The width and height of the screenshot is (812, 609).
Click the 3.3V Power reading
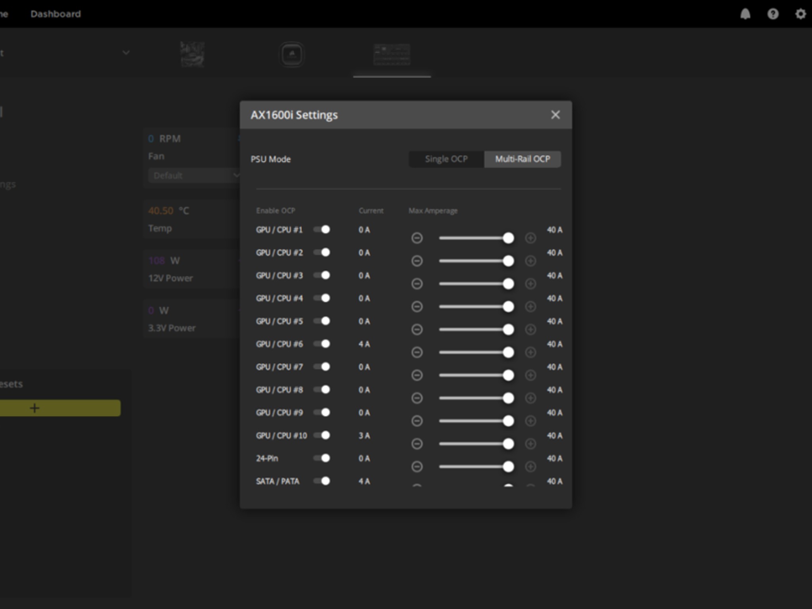coord(172,328)
